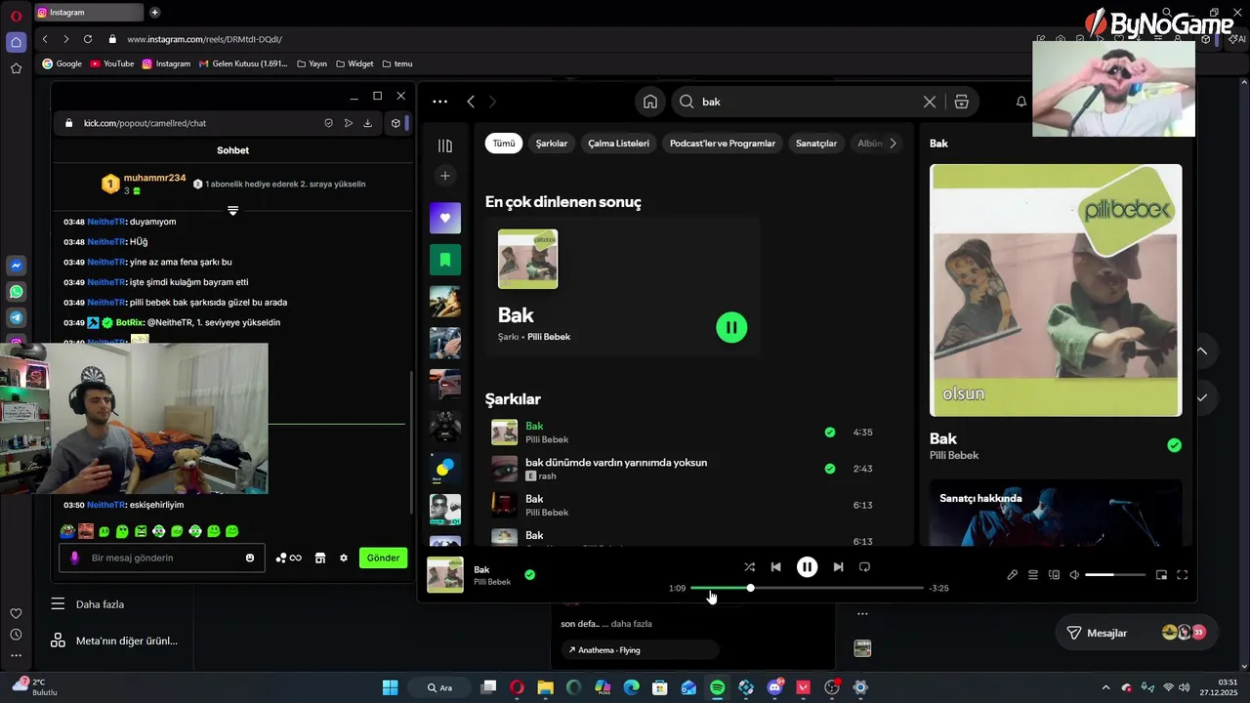Open the play queue icon
This screenshot has height=703, width=1250.
point(1033,575)
